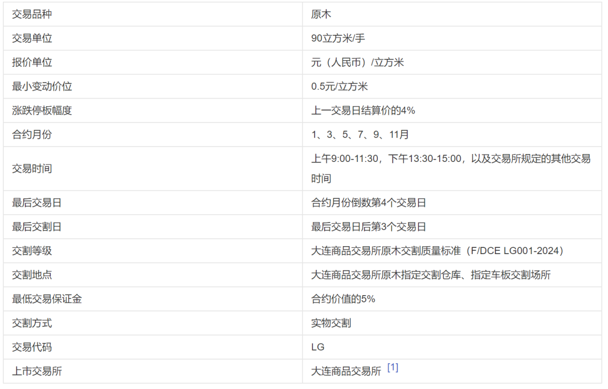This screenshot has height=389, width=608.
Task: Select the '上市交易所' label
Action: [37, 371]
